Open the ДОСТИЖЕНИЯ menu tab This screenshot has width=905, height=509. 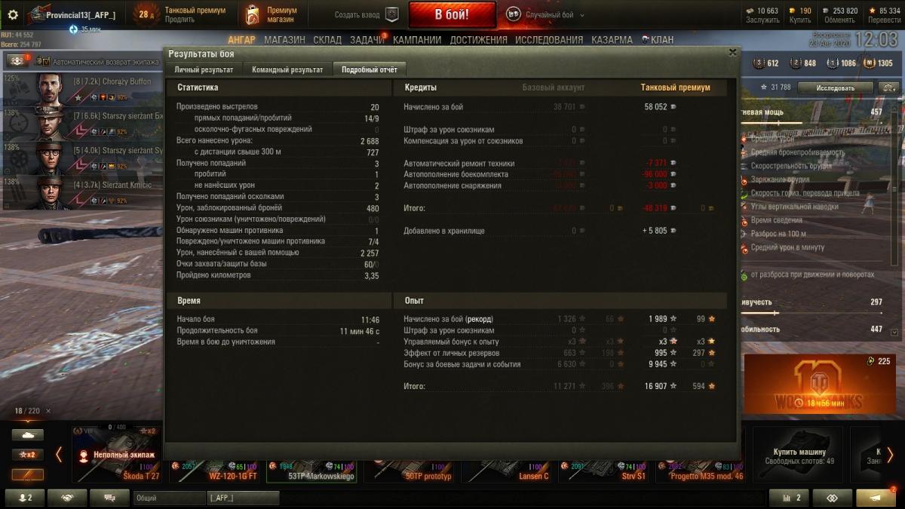(479, 40)
